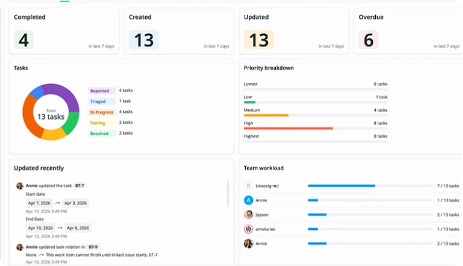Click '1 task' on the Low priority row
Image resolution: width=463 pixels, height=266 pixels.
[x=382, y=97]
